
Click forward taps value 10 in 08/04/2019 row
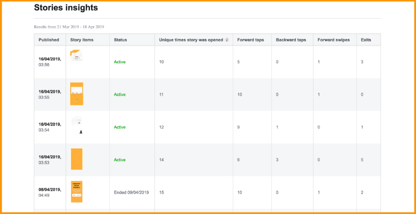[x=240, y=192]
